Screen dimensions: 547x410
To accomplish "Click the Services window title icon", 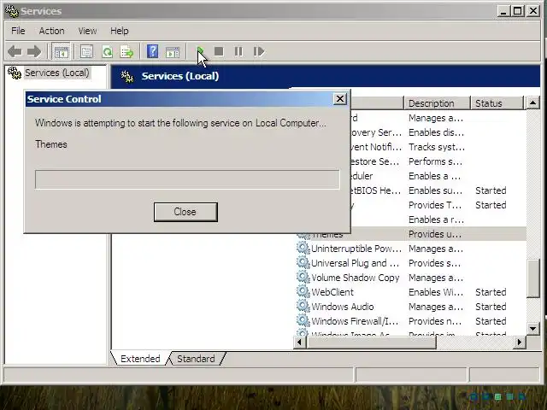I will pyautogui.click(x=11, y=11).
